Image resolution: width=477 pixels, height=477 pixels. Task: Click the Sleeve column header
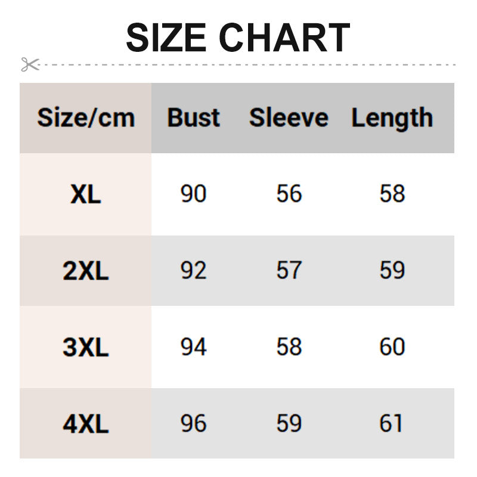[x=289, y=117]
